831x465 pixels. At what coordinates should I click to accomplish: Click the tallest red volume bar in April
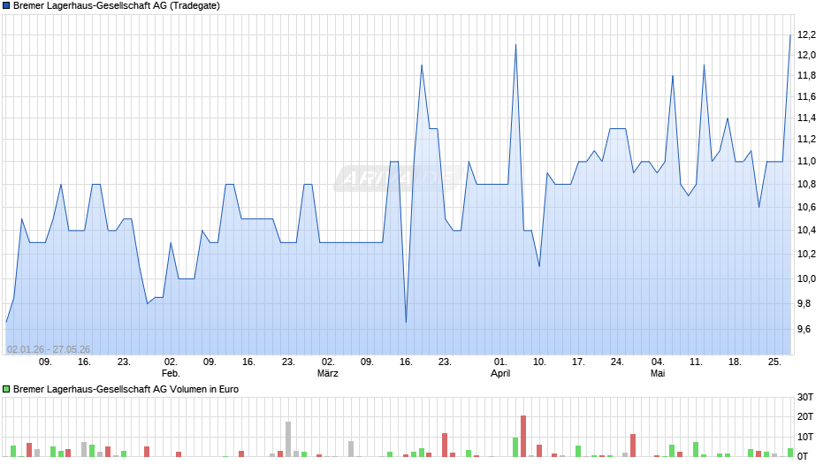[523, 436]
